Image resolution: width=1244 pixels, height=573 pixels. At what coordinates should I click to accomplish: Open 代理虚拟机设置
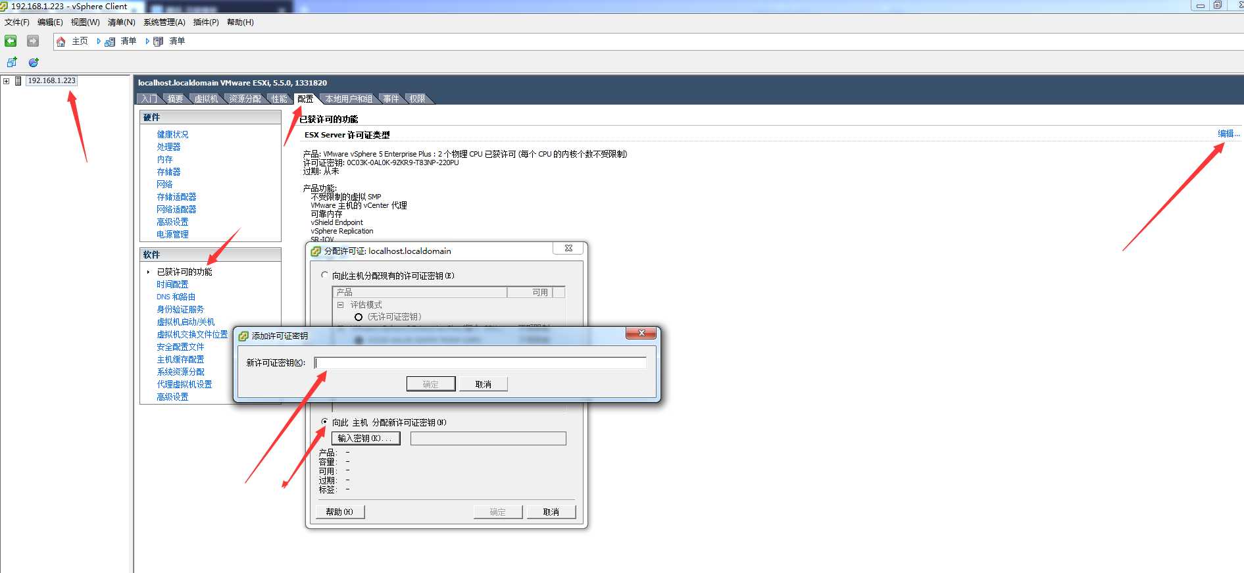184,384
